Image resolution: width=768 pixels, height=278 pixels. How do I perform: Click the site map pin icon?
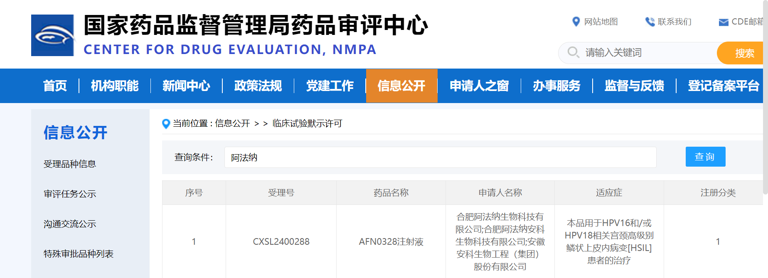coord(576,22)
